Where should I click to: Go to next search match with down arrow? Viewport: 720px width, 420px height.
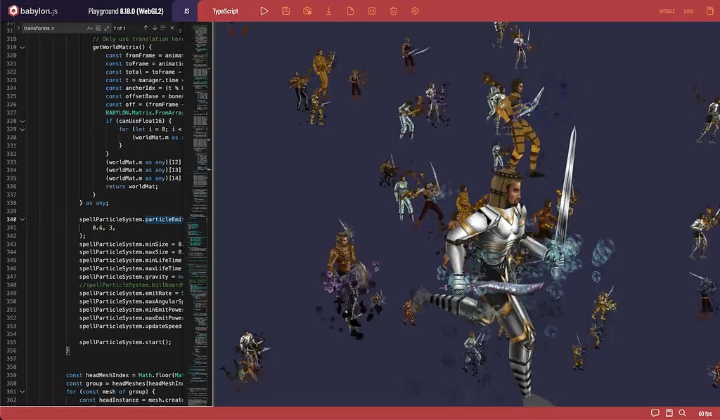pos(154,28)
